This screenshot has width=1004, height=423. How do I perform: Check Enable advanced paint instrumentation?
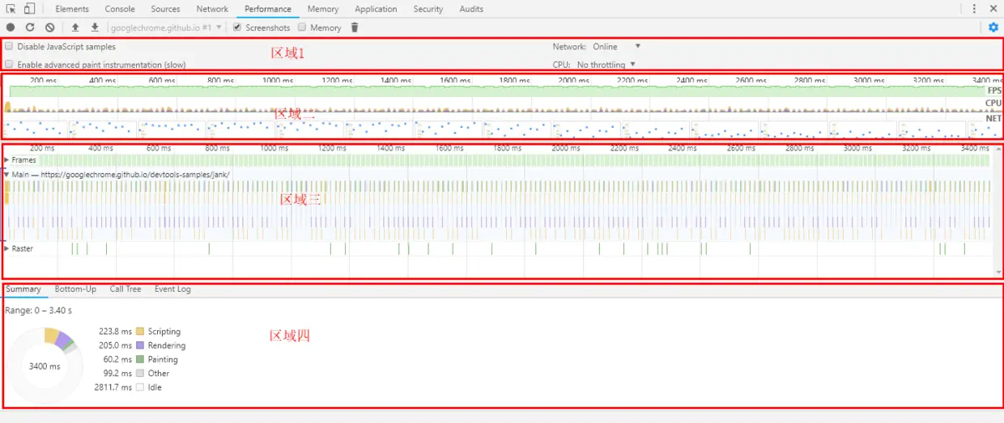point(9,65)
